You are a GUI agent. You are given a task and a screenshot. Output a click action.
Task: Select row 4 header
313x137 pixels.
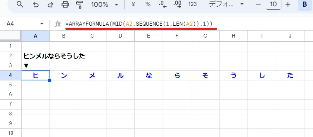tap(10, 75)
